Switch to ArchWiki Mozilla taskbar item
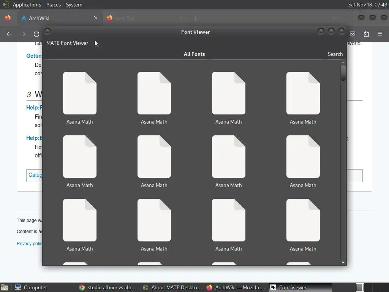The width and height of the screenshot is (389, 292). click(236, 287)
